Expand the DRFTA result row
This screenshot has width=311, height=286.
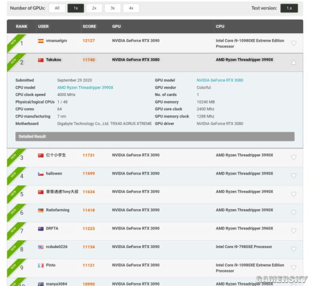tap(293, 231)
